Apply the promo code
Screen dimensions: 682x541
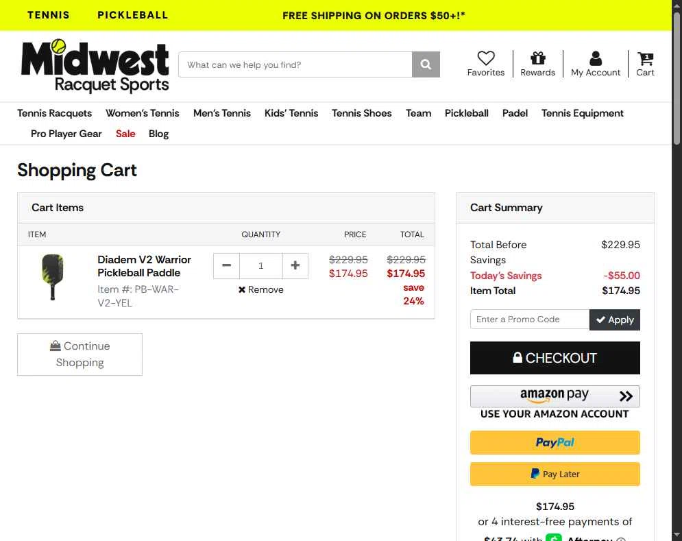[x=615, y=320]
